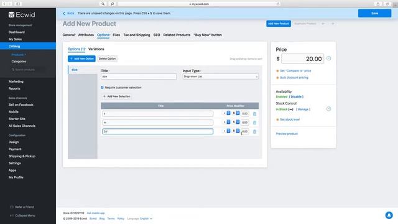Image resolution: width=398 pixels, height=224 pixels.
Task: Click the Add New Product button
Action: click(279, 24)
